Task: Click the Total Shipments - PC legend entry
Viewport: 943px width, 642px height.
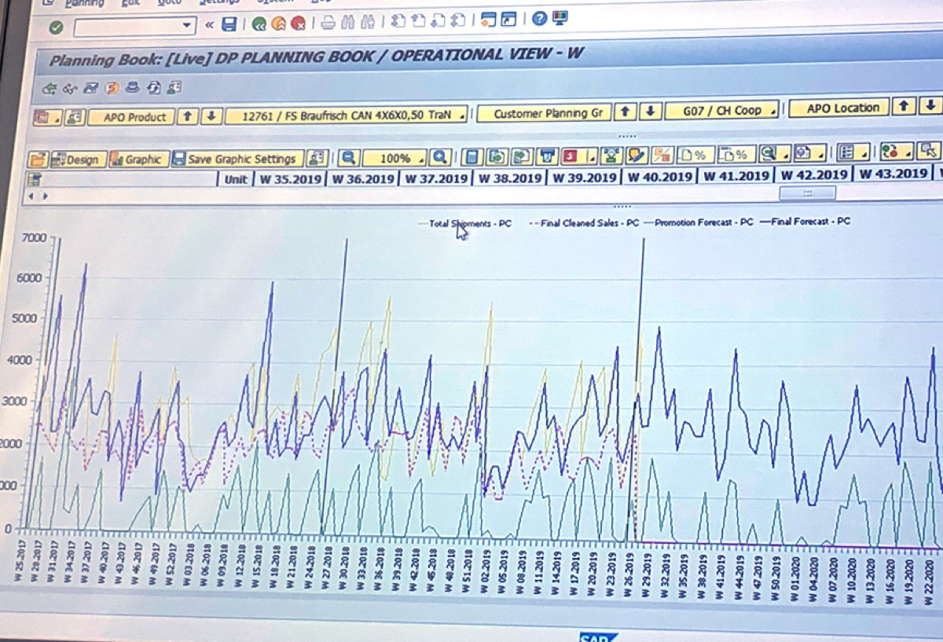Action: pyautogui.click(x=464, y=224)
